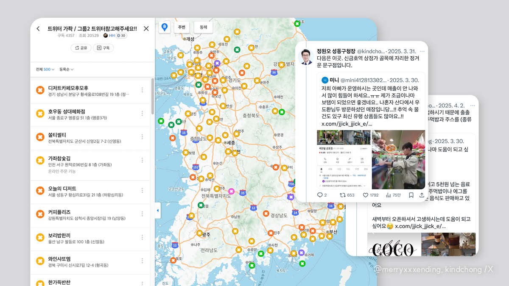The width and height of the screenshot is (509, 286).
Task: Open more options for 디저트카페모후모후
Action: (142, 90)
